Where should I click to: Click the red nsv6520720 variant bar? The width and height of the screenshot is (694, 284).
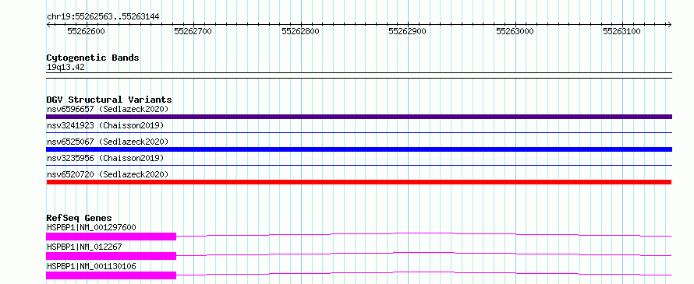click(359, 182)
